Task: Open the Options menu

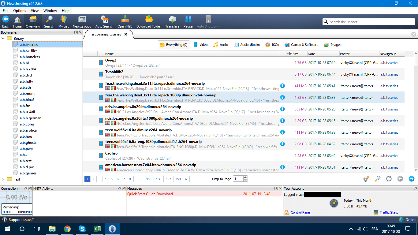Action: pyautogui.click(x=20, y=11)
